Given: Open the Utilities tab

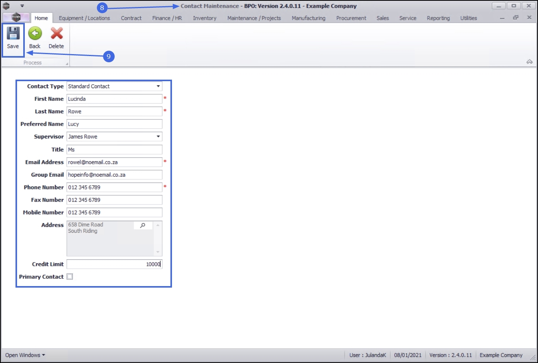Looking at the screenshot, I should 469,18.
